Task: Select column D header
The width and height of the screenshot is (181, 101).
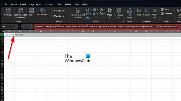Action: click(41, 31)
